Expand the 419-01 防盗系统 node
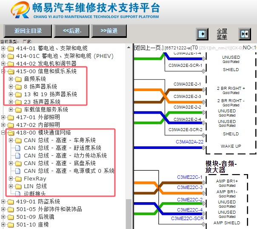The width and height of the screenshot is (257, 229). pyautogui.click(x=3, y=201)
